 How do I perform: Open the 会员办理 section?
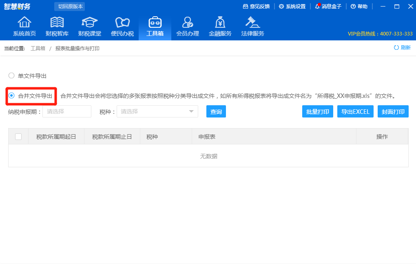[188, 25]
